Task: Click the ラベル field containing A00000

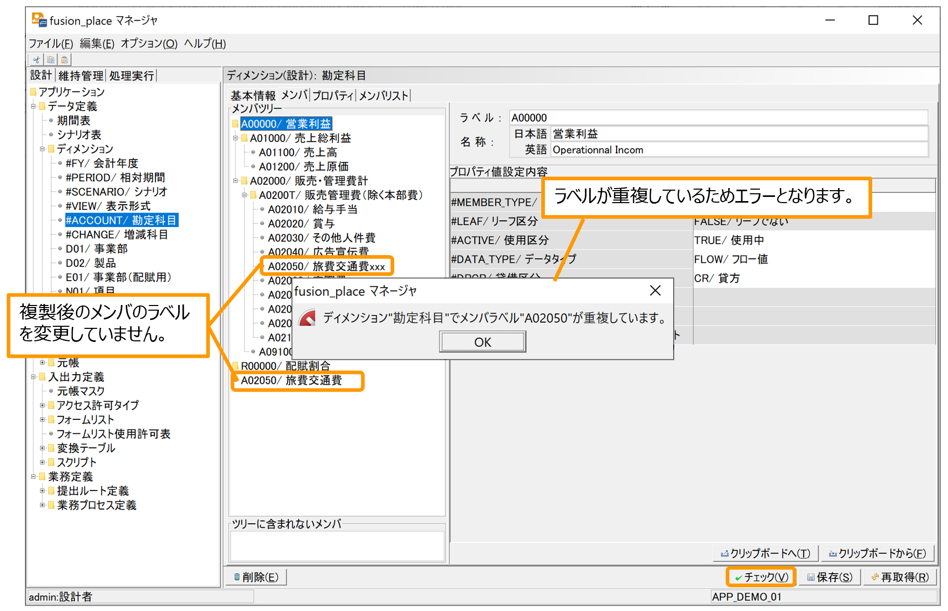Action: (718, 117)
